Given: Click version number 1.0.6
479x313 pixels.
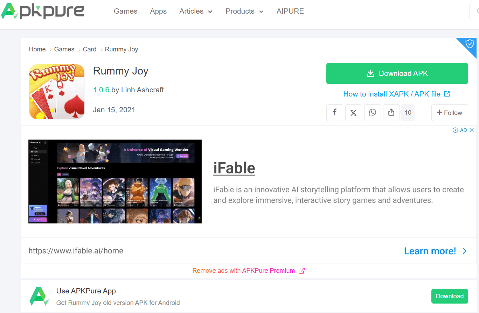Looking at the screenshot, I should pyautogui.click(x=101, y=90).
